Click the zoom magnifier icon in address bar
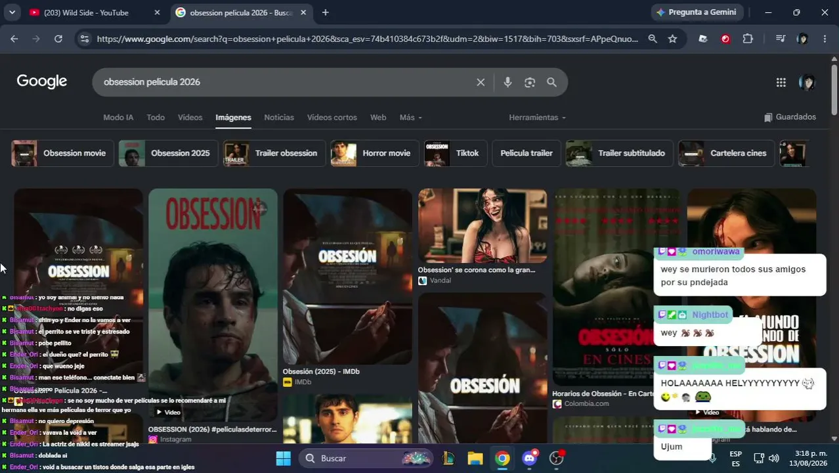The width and height of the screenshot is (839, 473). [653, 39]
